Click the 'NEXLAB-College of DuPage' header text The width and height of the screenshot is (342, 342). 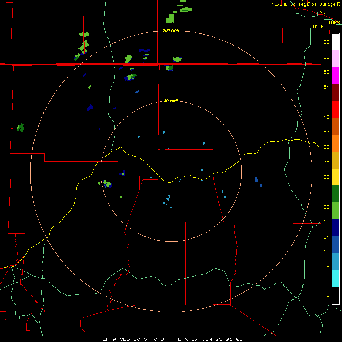[303, 4]
